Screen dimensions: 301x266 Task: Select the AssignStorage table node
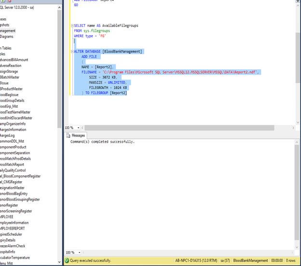click(x=9, y=71)
